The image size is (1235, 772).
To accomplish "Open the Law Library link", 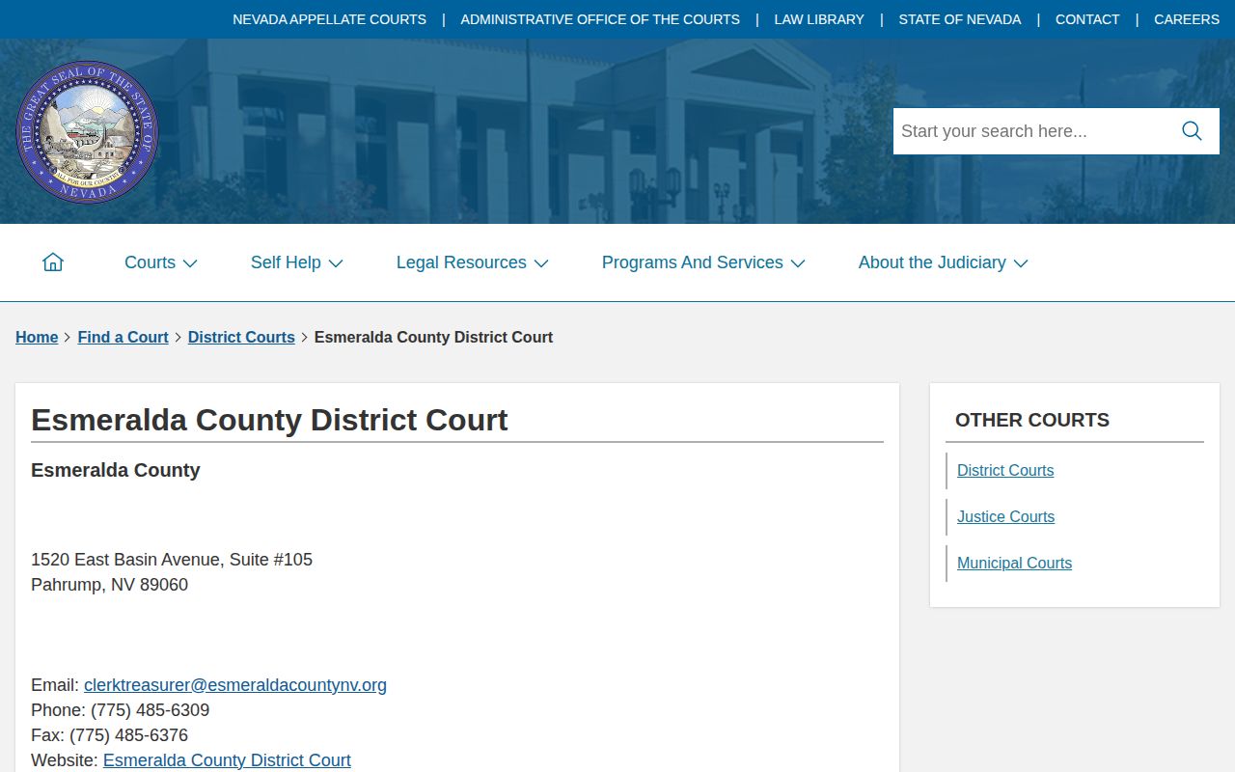I will [x=819, y=19].
